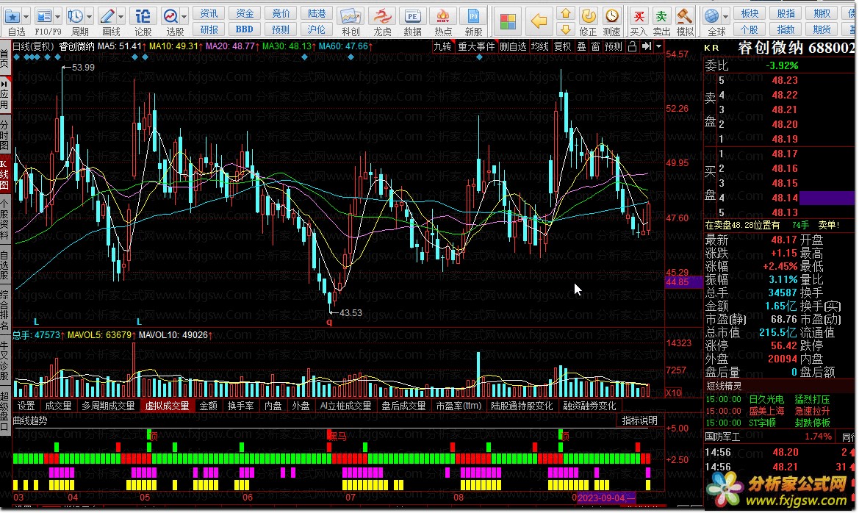Select the 换手率 indicator tab
This screenshot has width=859, height=513.
point(240,406)
